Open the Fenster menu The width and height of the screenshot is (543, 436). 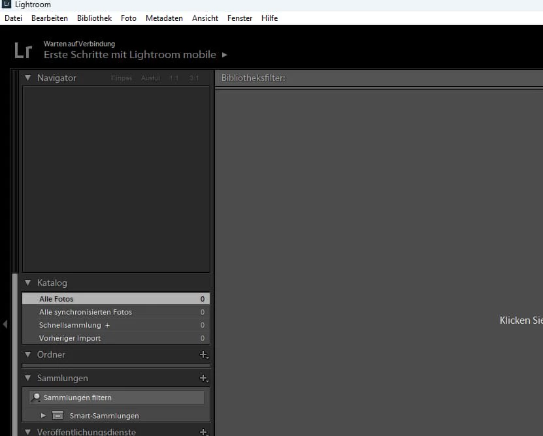(x=240, y=18)
